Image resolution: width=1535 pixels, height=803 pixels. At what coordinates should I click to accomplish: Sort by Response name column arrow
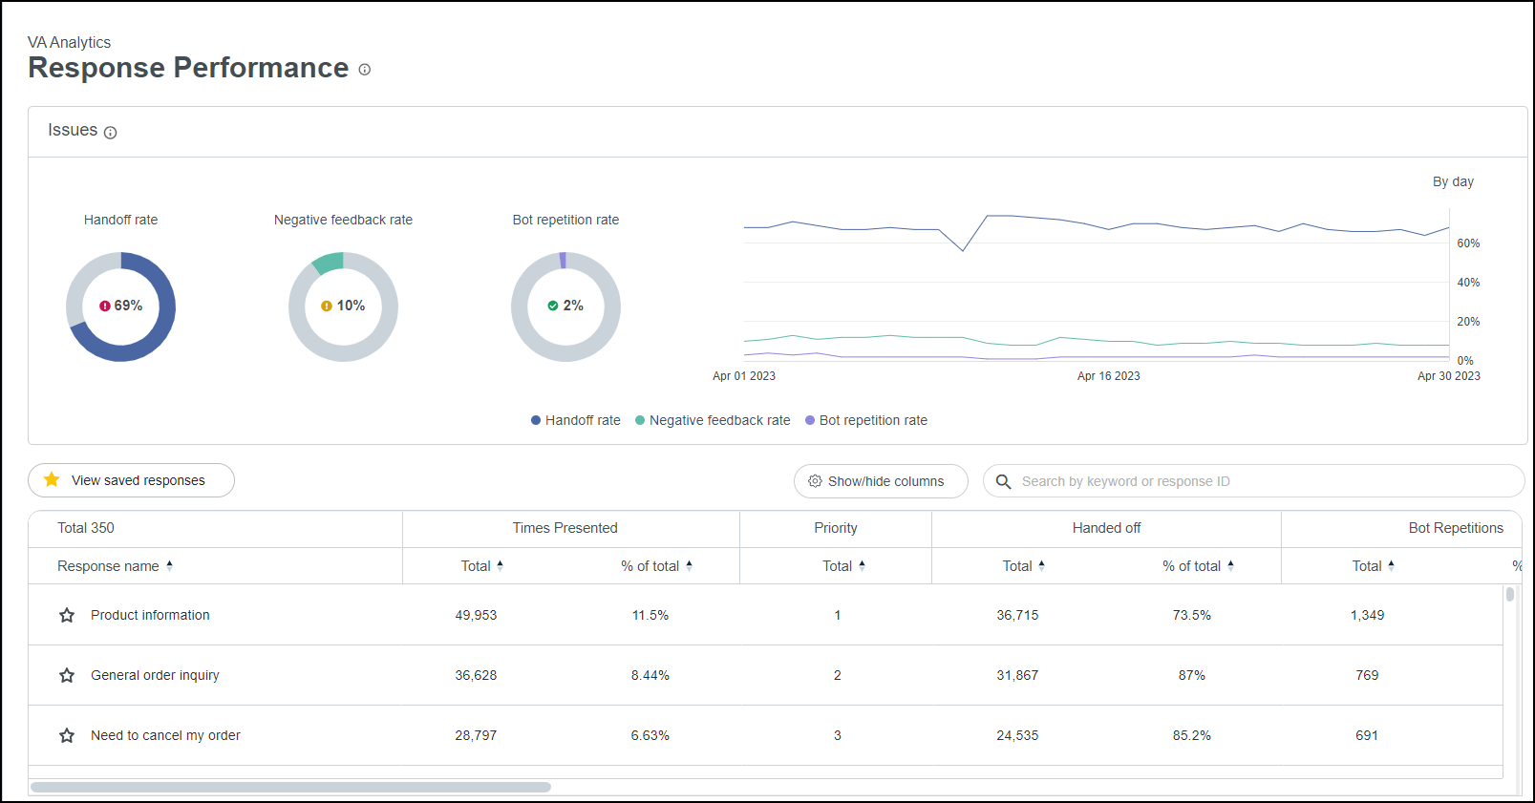[x=170, y=566]
